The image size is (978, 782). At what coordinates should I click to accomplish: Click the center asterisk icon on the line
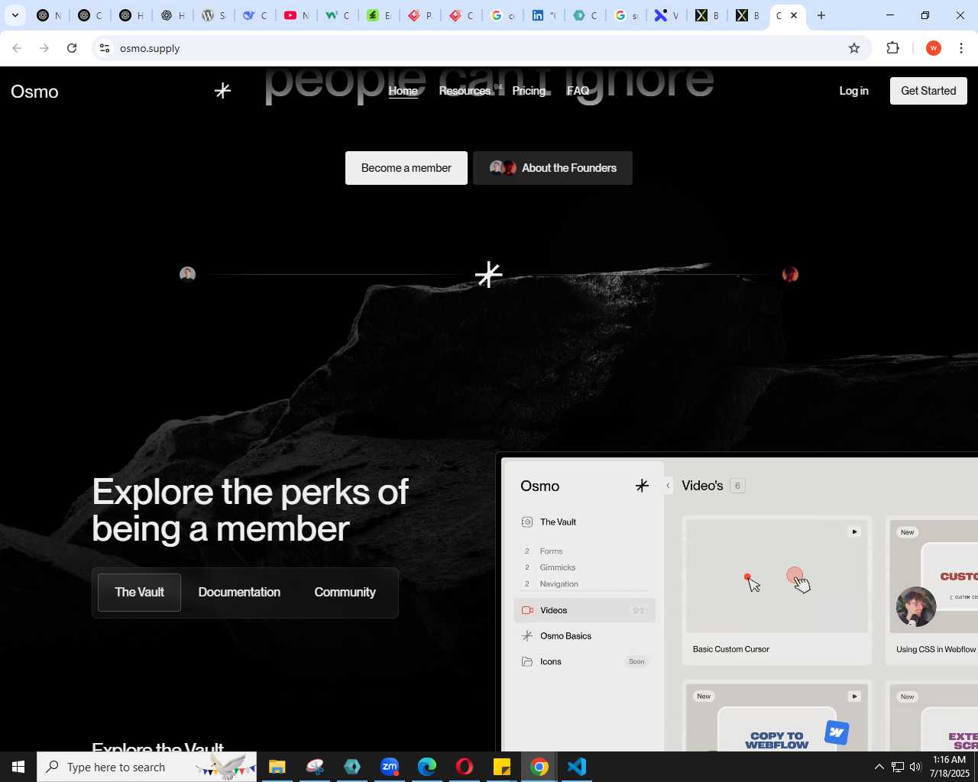point(489,274)
